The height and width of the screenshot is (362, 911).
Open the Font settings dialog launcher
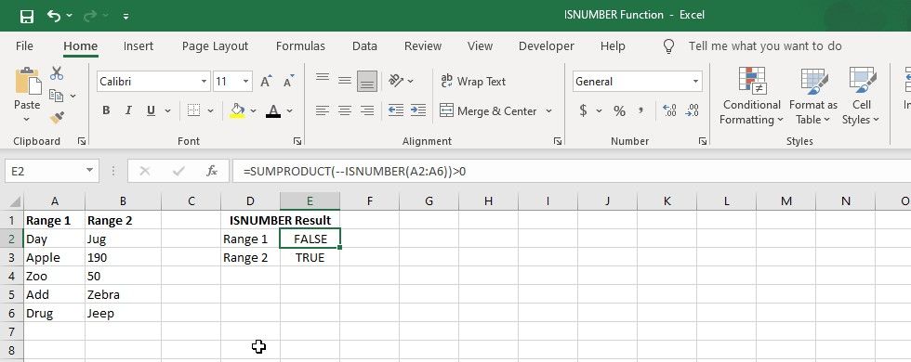coord(297,141)
